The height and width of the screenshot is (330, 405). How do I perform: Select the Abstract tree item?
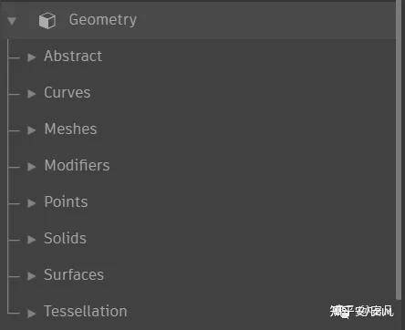click(x=73, y=57)
